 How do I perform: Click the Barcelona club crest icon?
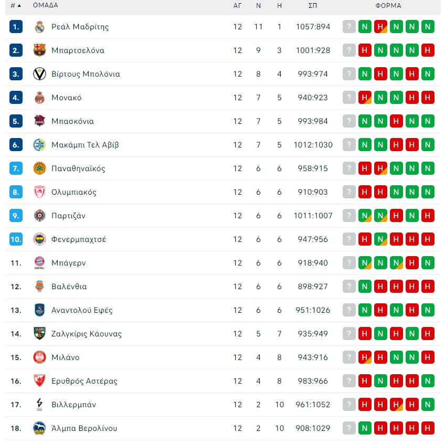coord(39,50)
